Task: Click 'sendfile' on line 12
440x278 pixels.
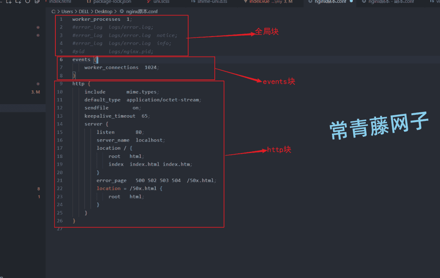Action: tap(97, 108)
